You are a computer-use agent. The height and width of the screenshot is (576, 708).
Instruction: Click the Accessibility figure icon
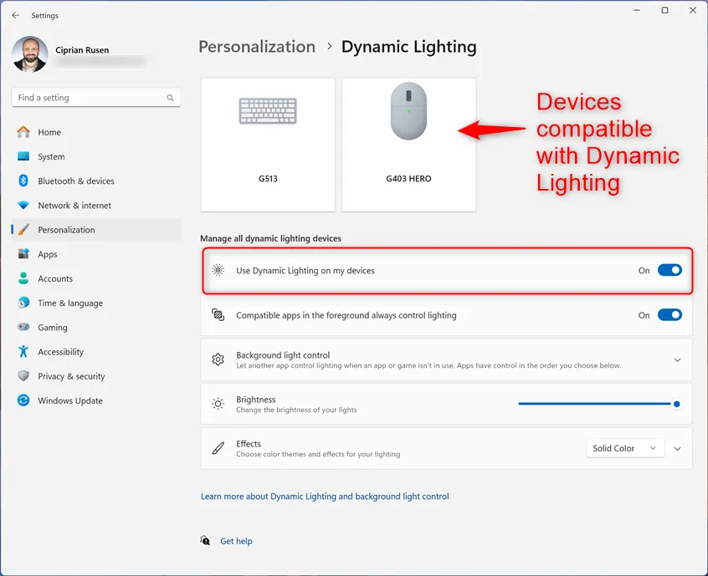[23, 352]
